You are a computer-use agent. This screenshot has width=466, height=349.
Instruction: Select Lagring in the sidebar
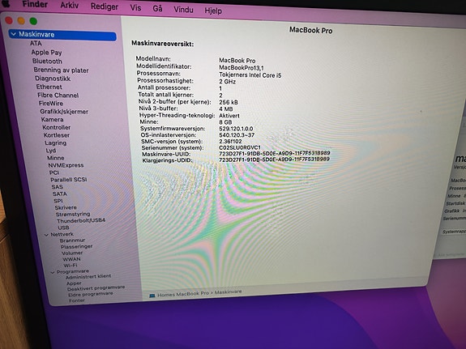[56, 143]
